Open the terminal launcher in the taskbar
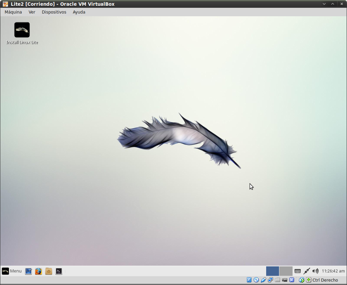Viewport: 347px width, 285px height. [59, 271]
